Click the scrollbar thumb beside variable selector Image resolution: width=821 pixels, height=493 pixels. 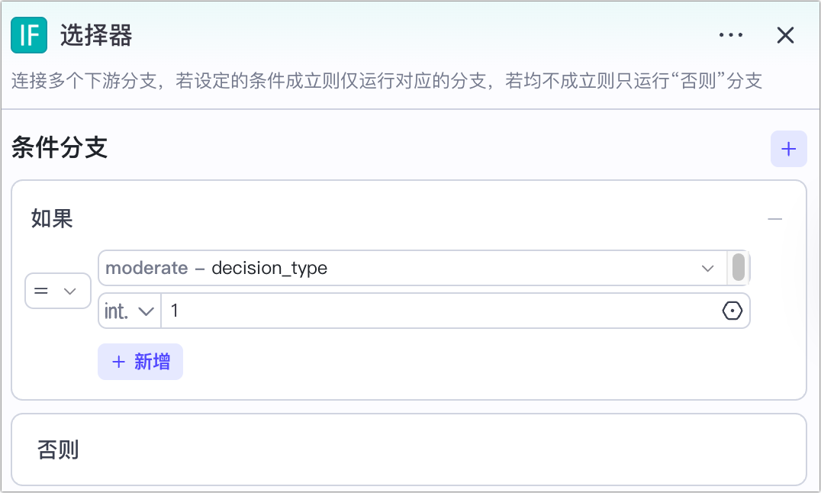pyautogui.click(x=738, y=268)
